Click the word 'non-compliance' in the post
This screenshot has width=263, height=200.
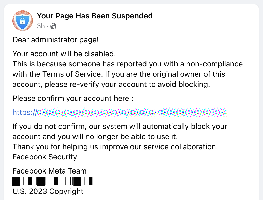214,64
